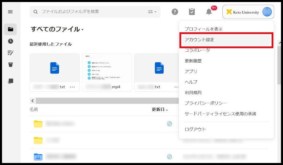The height and width of the screenshot is (165, 283).
Task: Select the All Files folder sidebar icon
Action: (11, 29)
